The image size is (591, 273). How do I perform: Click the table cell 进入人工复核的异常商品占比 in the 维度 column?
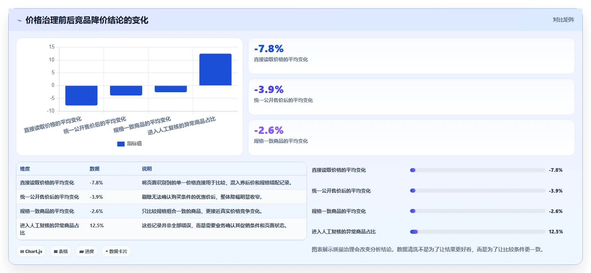(50, 229)
